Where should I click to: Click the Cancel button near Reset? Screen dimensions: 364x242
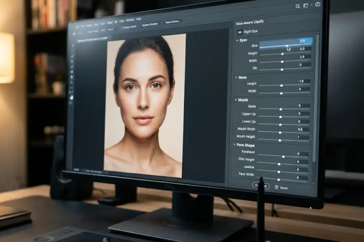pyautogui.click(x=261, y=187)
